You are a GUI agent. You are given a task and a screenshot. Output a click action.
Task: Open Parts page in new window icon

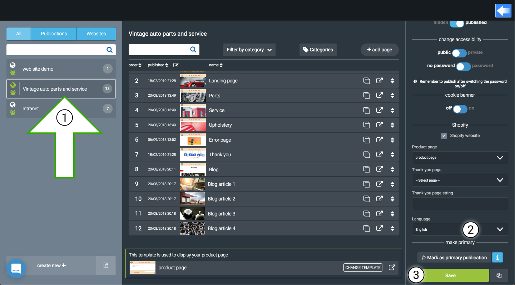coord(380,96)
